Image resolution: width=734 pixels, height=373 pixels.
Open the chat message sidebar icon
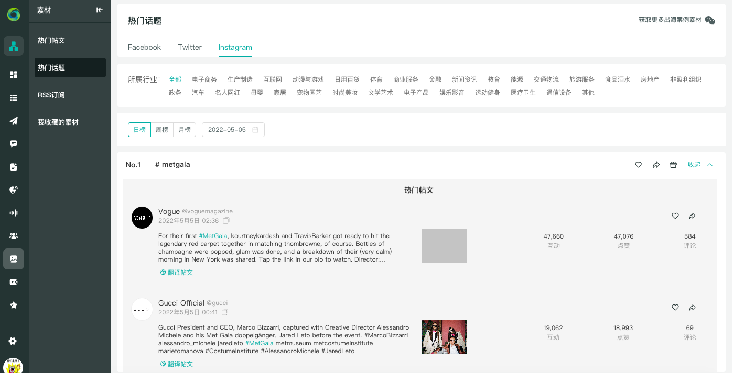coord(14,144)
